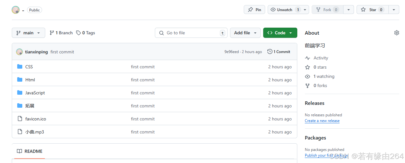Click the Fork button

[x=327, y=10]
